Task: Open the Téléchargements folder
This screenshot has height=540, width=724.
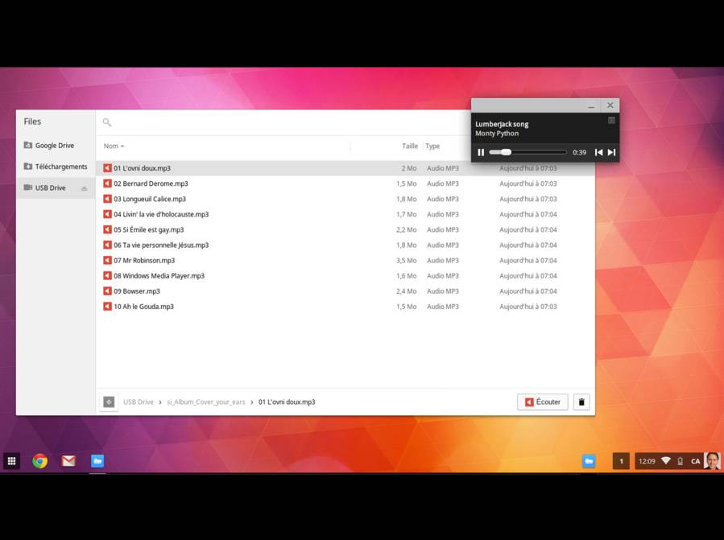Action: 60,167
